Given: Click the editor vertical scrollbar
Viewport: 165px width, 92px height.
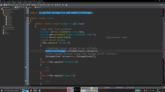Looking at the screenshot, I should [164, 38].
